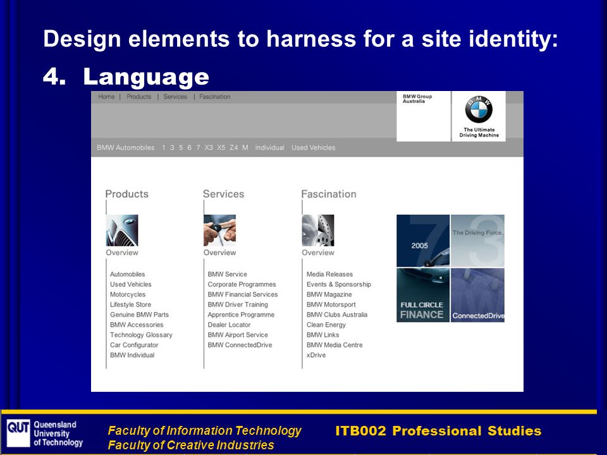This screenshot has width=607, height=455.
Task: Open the Products grille thumbnail
Action: 122,231
